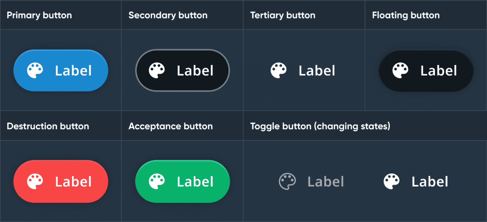The width and height of the screenshot is (487, 222).
Task: Click the filled palette icon of the active toggle
Action: (x=391, y=181)
